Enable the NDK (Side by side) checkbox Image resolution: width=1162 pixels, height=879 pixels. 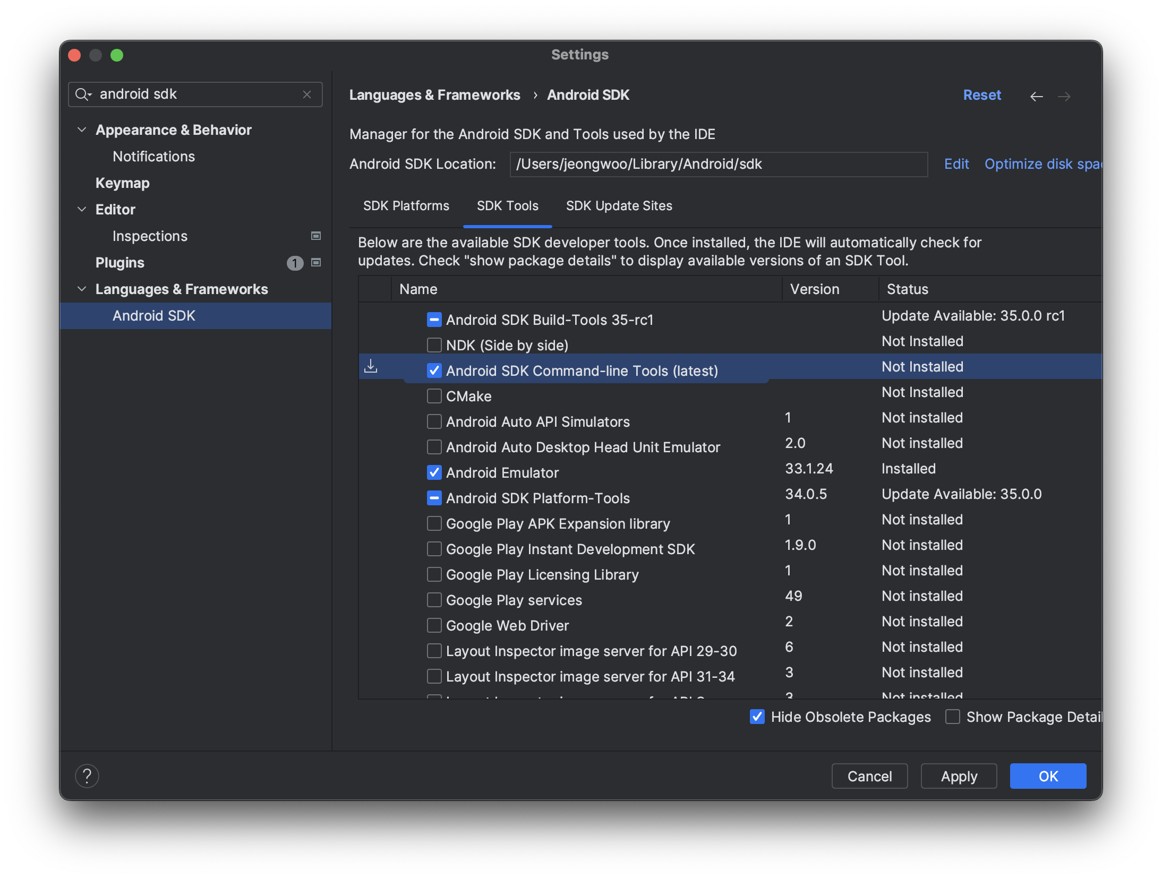click(434, 346)
